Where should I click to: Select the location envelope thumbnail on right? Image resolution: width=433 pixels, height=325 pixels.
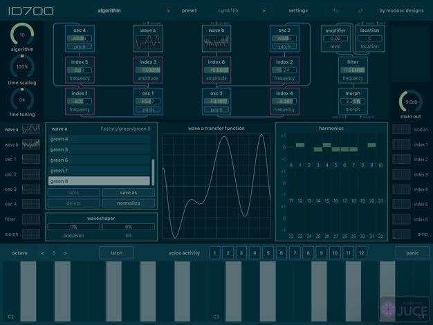(x=401, y=129)
